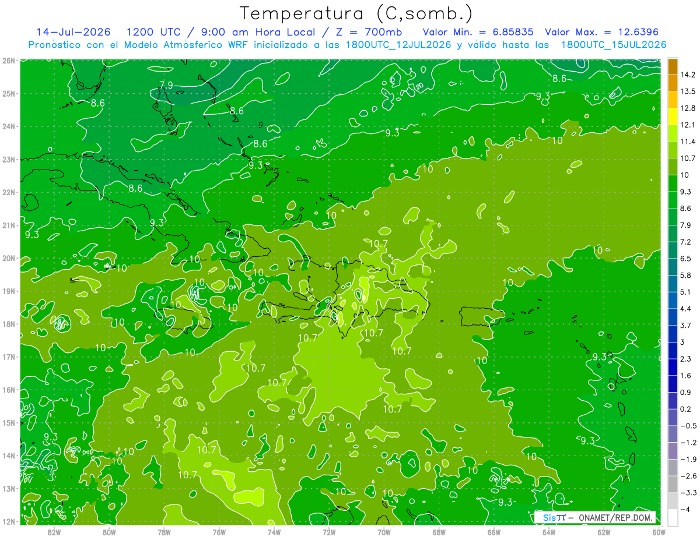The image size is (700, 540).
Task: Select the green swatch between 9.3 and 8.6
Action: point(673,200)
